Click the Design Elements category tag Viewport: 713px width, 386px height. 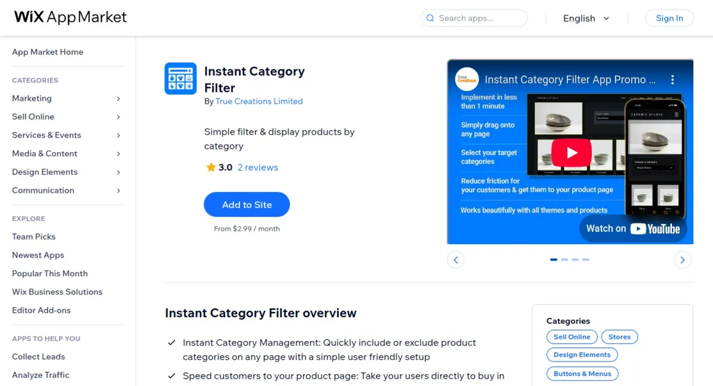tap(582, 355)
